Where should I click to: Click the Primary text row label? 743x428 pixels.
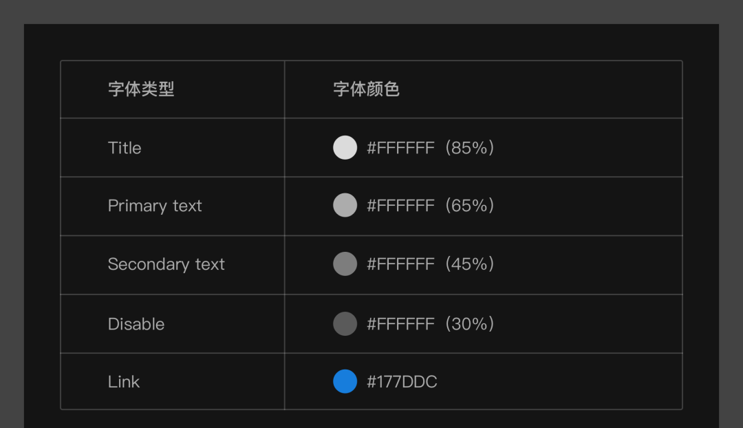click(155, 206)
